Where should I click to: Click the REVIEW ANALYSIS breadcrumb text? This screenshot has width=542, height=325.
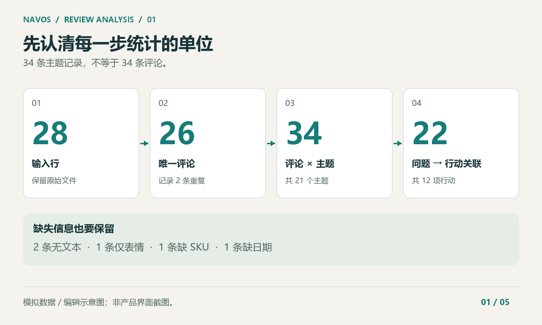(x=99, y=20)
